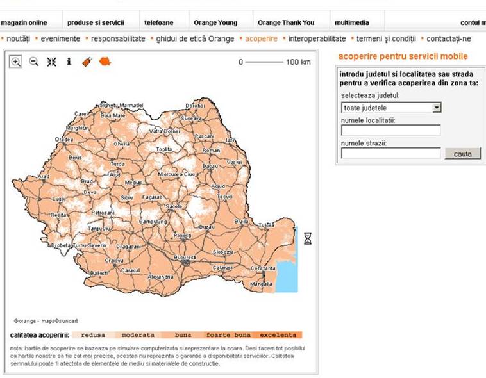Image resolution: width=486 pixels, height=378 pixels.
Task: Click Baia Mare on the coverage map
Action: 113,115
